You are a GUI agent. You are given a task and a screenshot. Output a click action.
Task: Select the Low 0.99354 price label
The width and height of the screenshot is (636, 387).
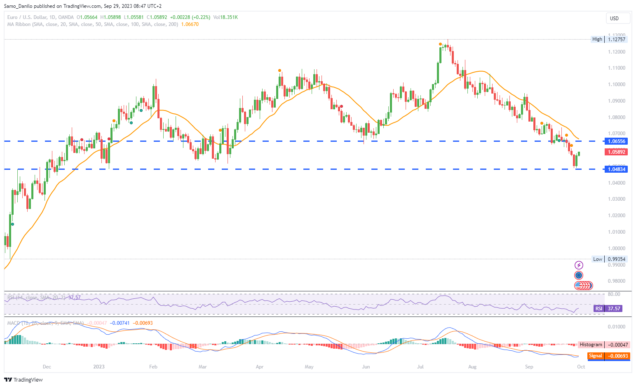point(610,259)
